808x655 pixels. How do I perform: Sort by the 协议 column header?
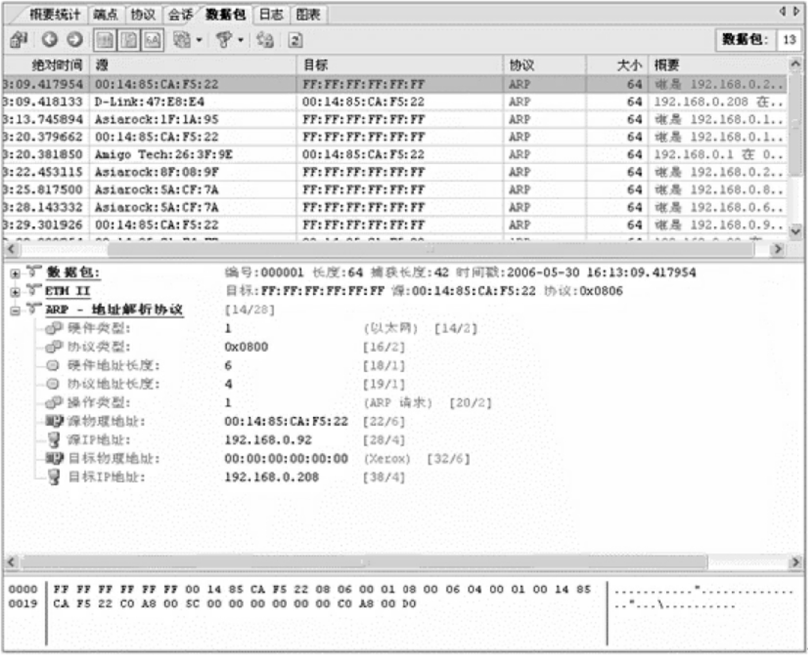point(544,65)
